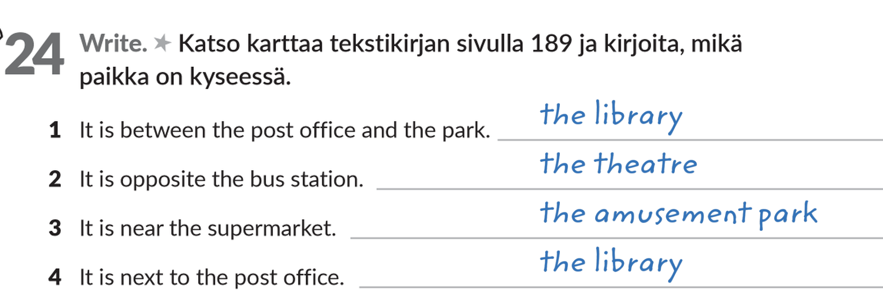
Task: Click sentence "It is next to the post office."
Action: pos(211,277)
